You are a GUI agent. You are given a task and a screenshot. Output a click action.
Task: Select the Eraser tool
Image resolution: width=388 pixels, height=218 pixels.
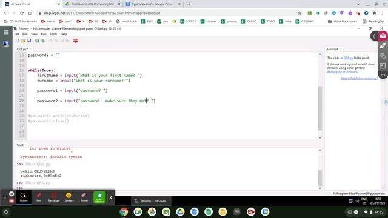coord(84,197)
